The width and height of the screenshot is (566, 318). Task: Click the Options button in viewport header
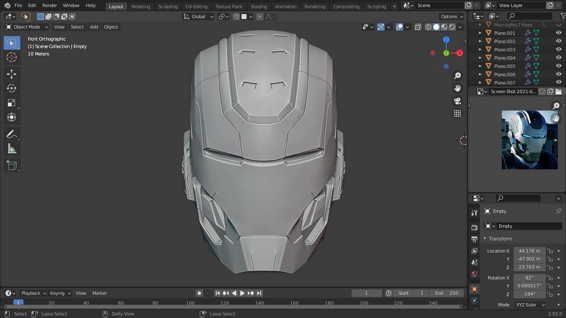tap(452, 17)
